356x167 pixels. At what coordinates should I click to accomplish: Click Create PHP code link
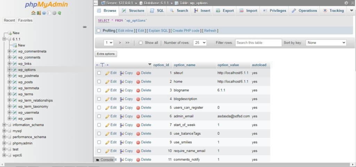(x=186, y=31)
